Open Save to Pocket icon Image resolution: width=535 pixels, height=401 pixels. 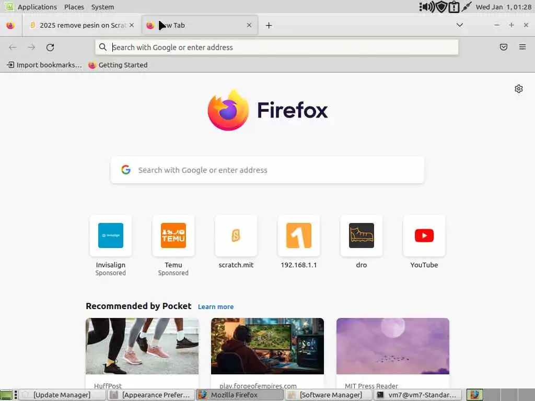pyautogui.click(x=503, y=47)
